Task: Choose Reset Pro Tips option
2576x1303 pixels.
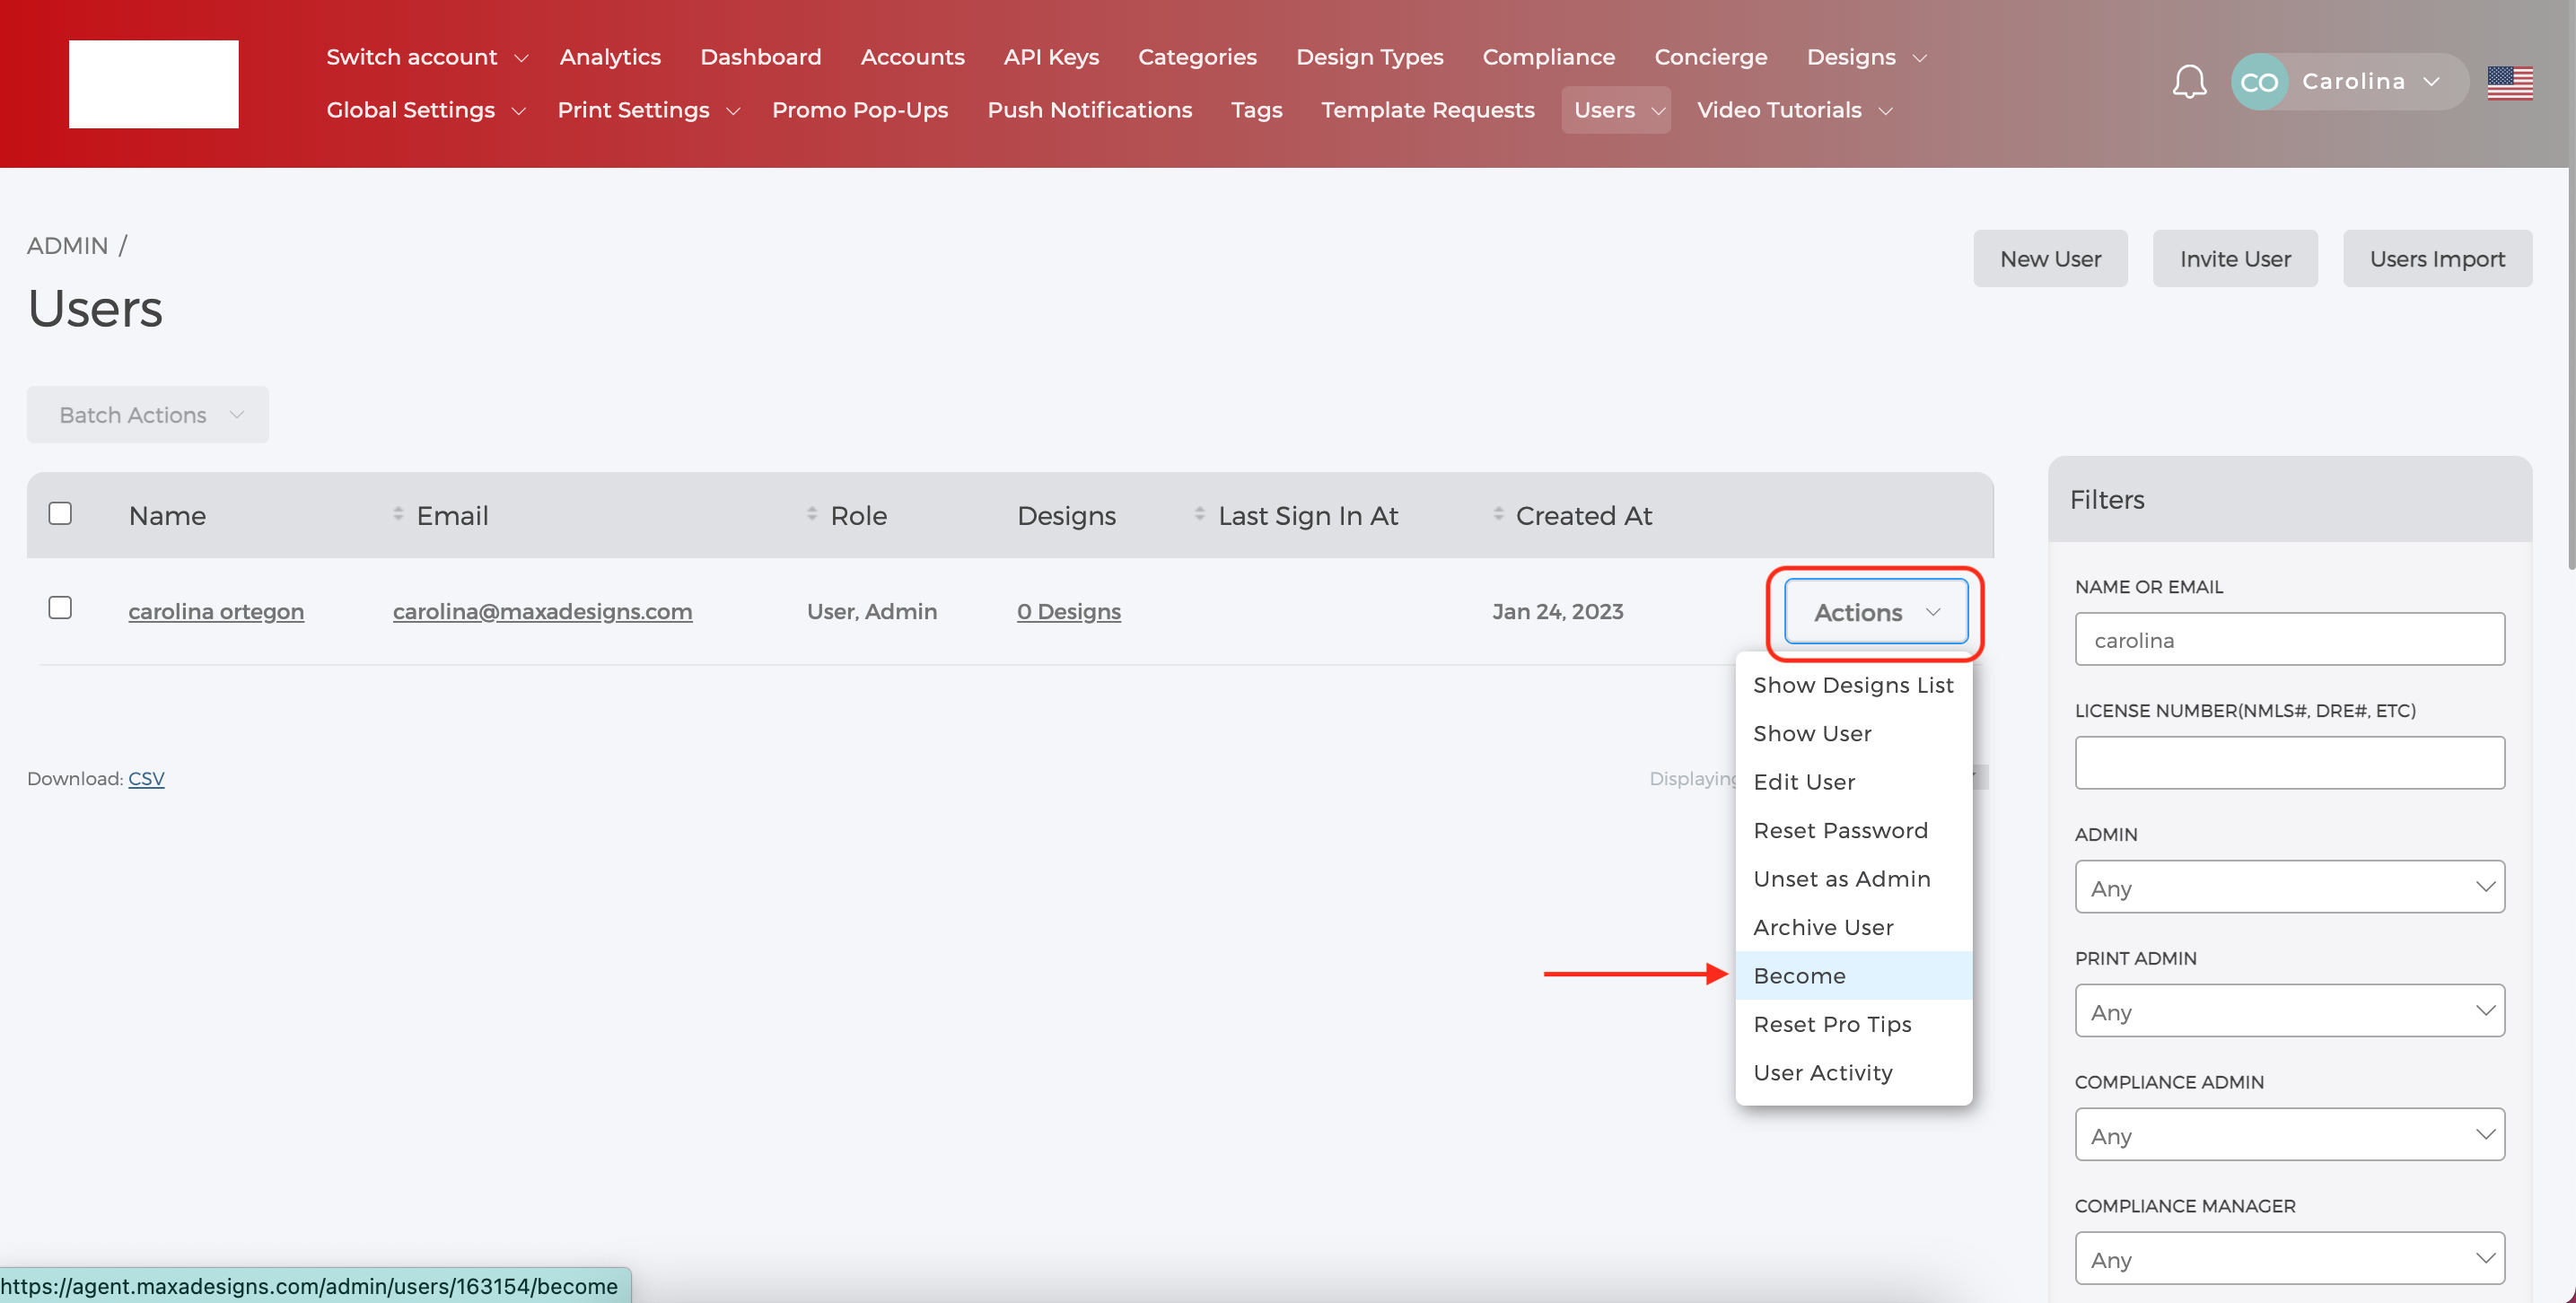Action: [x=1853, y=1024]
